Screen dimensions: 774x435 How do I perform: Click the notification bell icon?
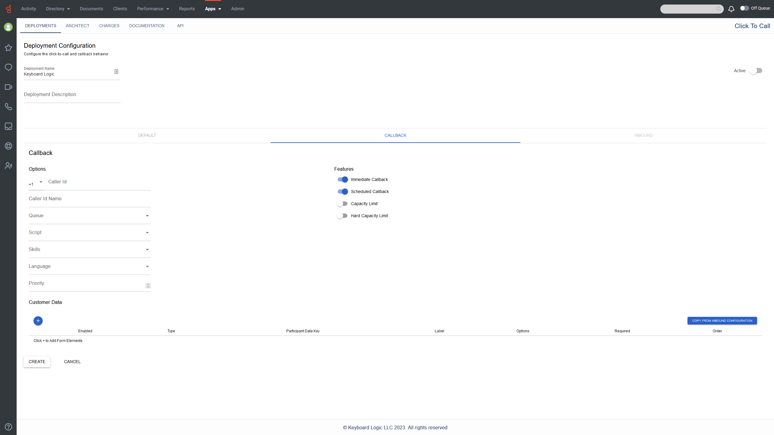(731, 9)
